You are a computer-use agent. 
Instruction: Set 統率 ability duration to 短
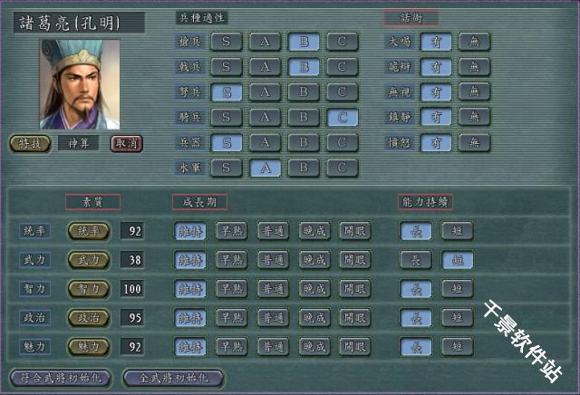coord(458,231)
